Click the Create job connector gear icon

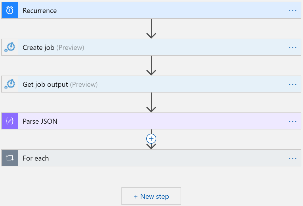click(x=9, y=47)
